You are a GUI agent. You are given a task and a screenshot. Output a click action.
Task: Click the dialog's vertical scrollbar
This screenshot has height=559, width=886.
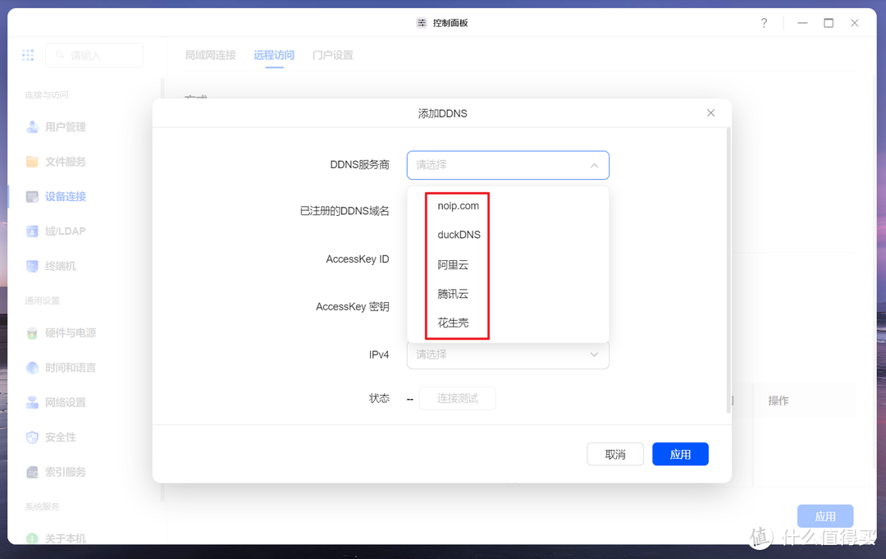[x=728, y=272]
